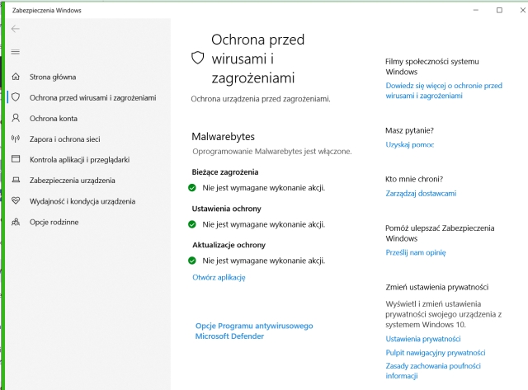This screenshot has height=390, width=528.
Task: Open the heart icon for Wydajność urządzenia
Action: [x=16, y=201]
